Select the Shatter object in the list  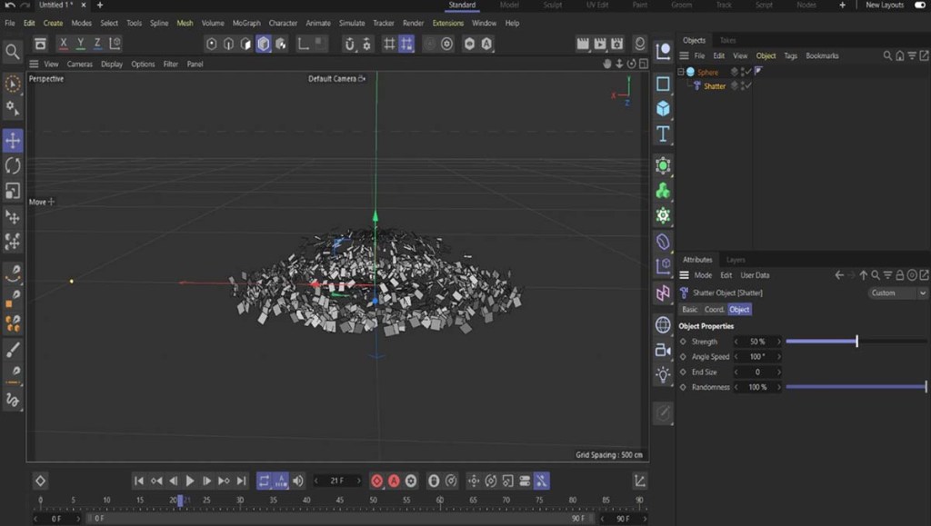[x=715, y=86]
